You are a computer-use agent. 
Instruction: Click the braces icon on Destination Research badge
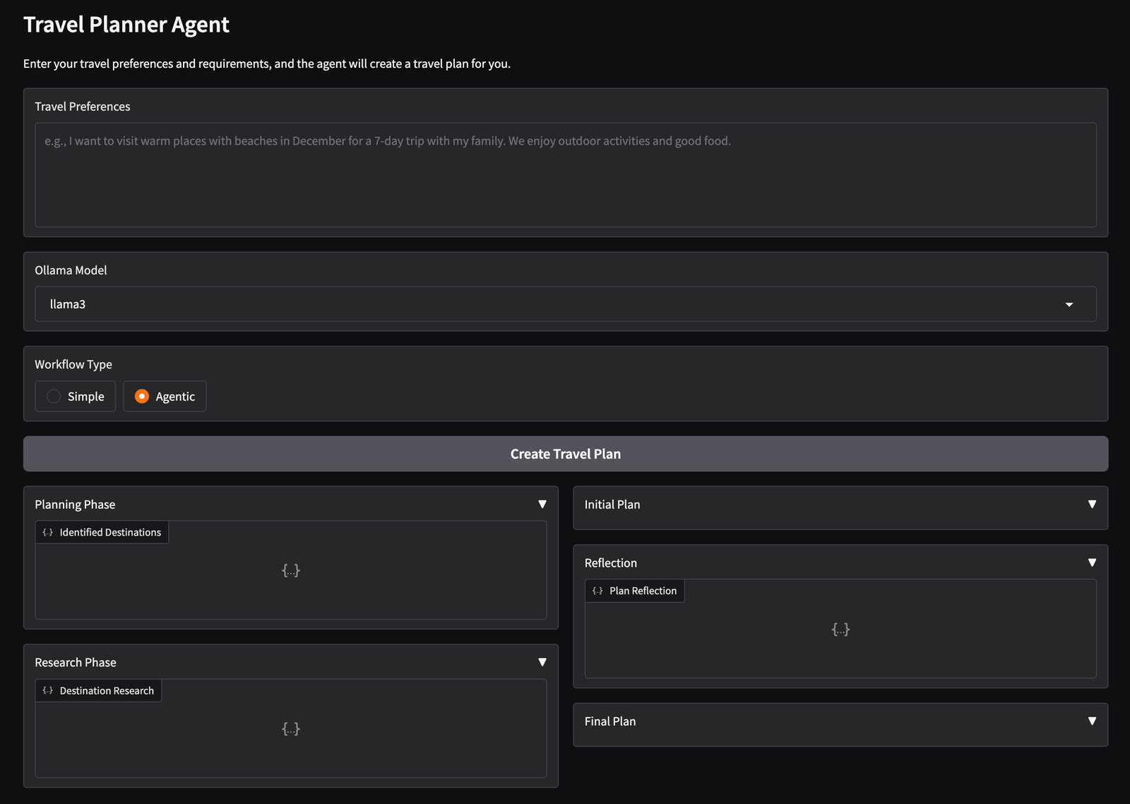(x=47, y=690)
